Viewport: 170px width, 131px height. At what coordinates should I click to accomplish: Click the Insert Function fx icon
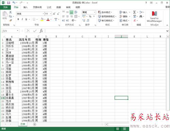41,31
